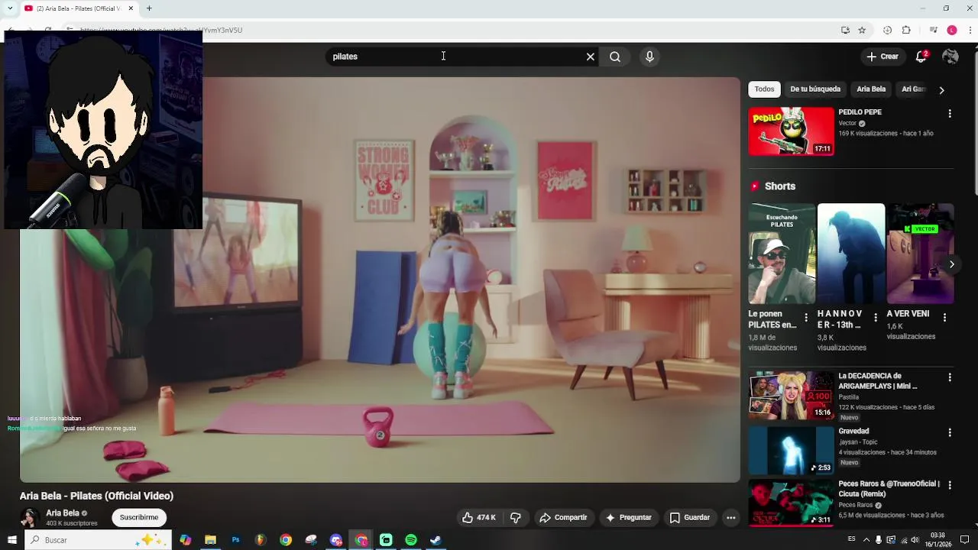
Task: Launch Photoshop from the taskbar
Action: click(x=235, y=540)
